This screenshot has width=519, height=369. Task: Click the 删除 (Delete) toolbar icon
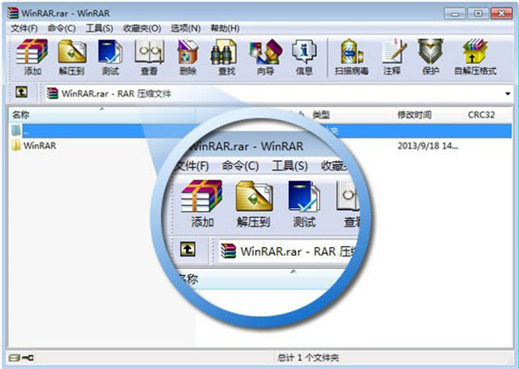[x=188, y=52]
